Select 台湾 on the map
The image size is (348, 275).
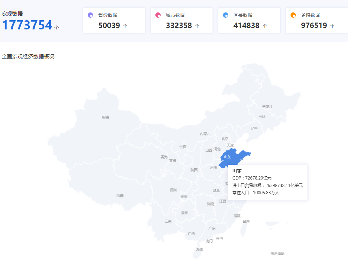click(246, 221)
